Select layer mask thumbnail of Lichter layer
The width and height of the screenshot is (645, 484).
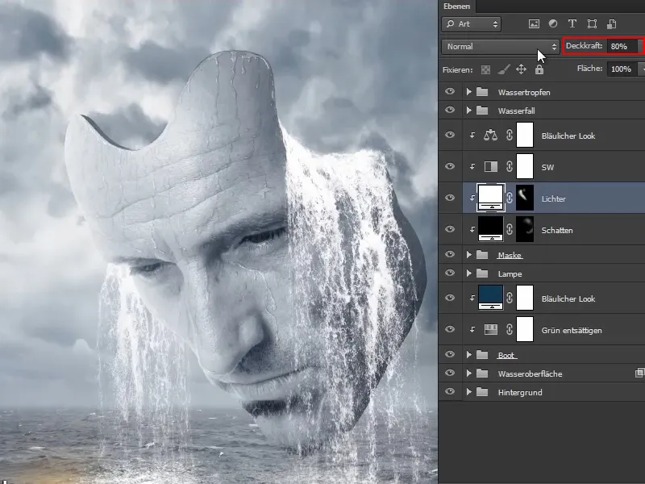tap(525, 198)
